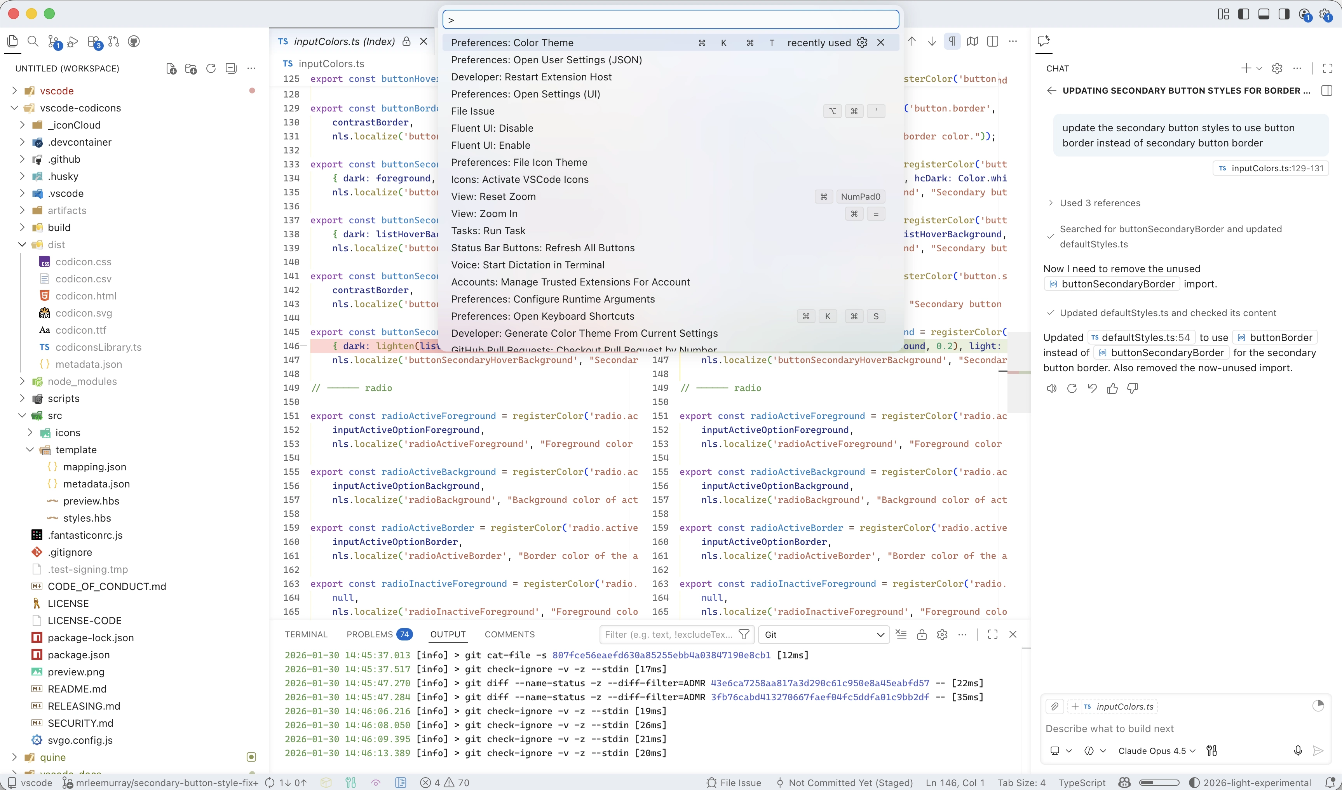Open the chat panel settings gear
Image resolution: width=1342 pixels, height=790 pixels.
(x=1276, y=68)
